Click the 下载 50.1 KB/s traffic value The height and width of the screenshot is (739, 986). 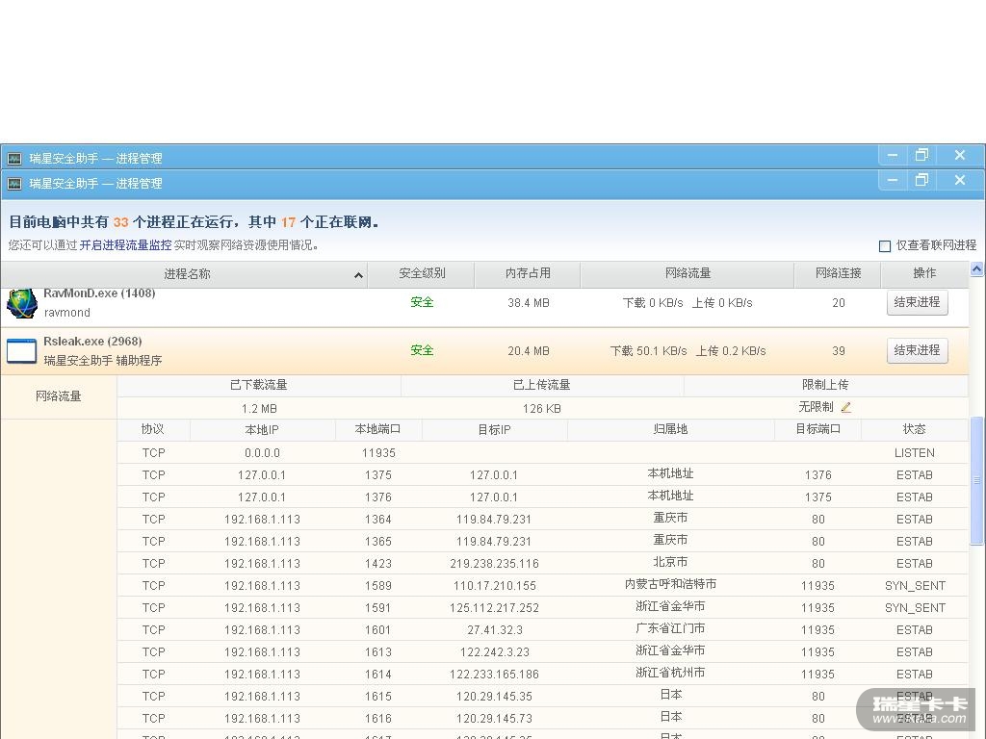pyautogui.click(x=648, y=351)
